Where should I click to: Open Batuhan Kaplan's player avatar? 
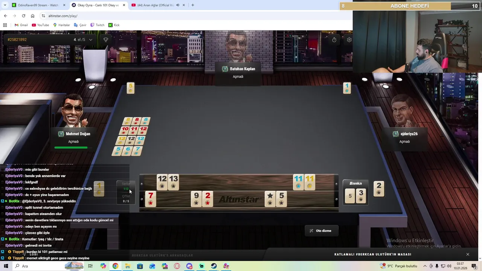pyautogui.click(x=238, y=47)
